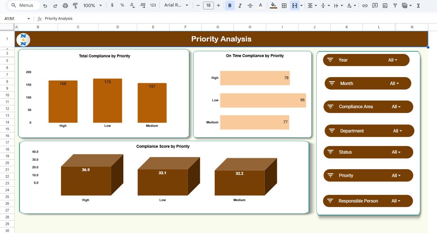Click the percent format icon
Image resolution: width=437 pixels, height=233 pixels.
(x=122, y=5)
